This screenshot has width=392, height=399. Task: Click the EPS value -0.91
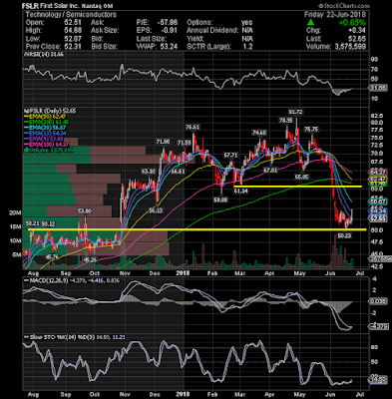pyautogui.click(x=170, y=31)
